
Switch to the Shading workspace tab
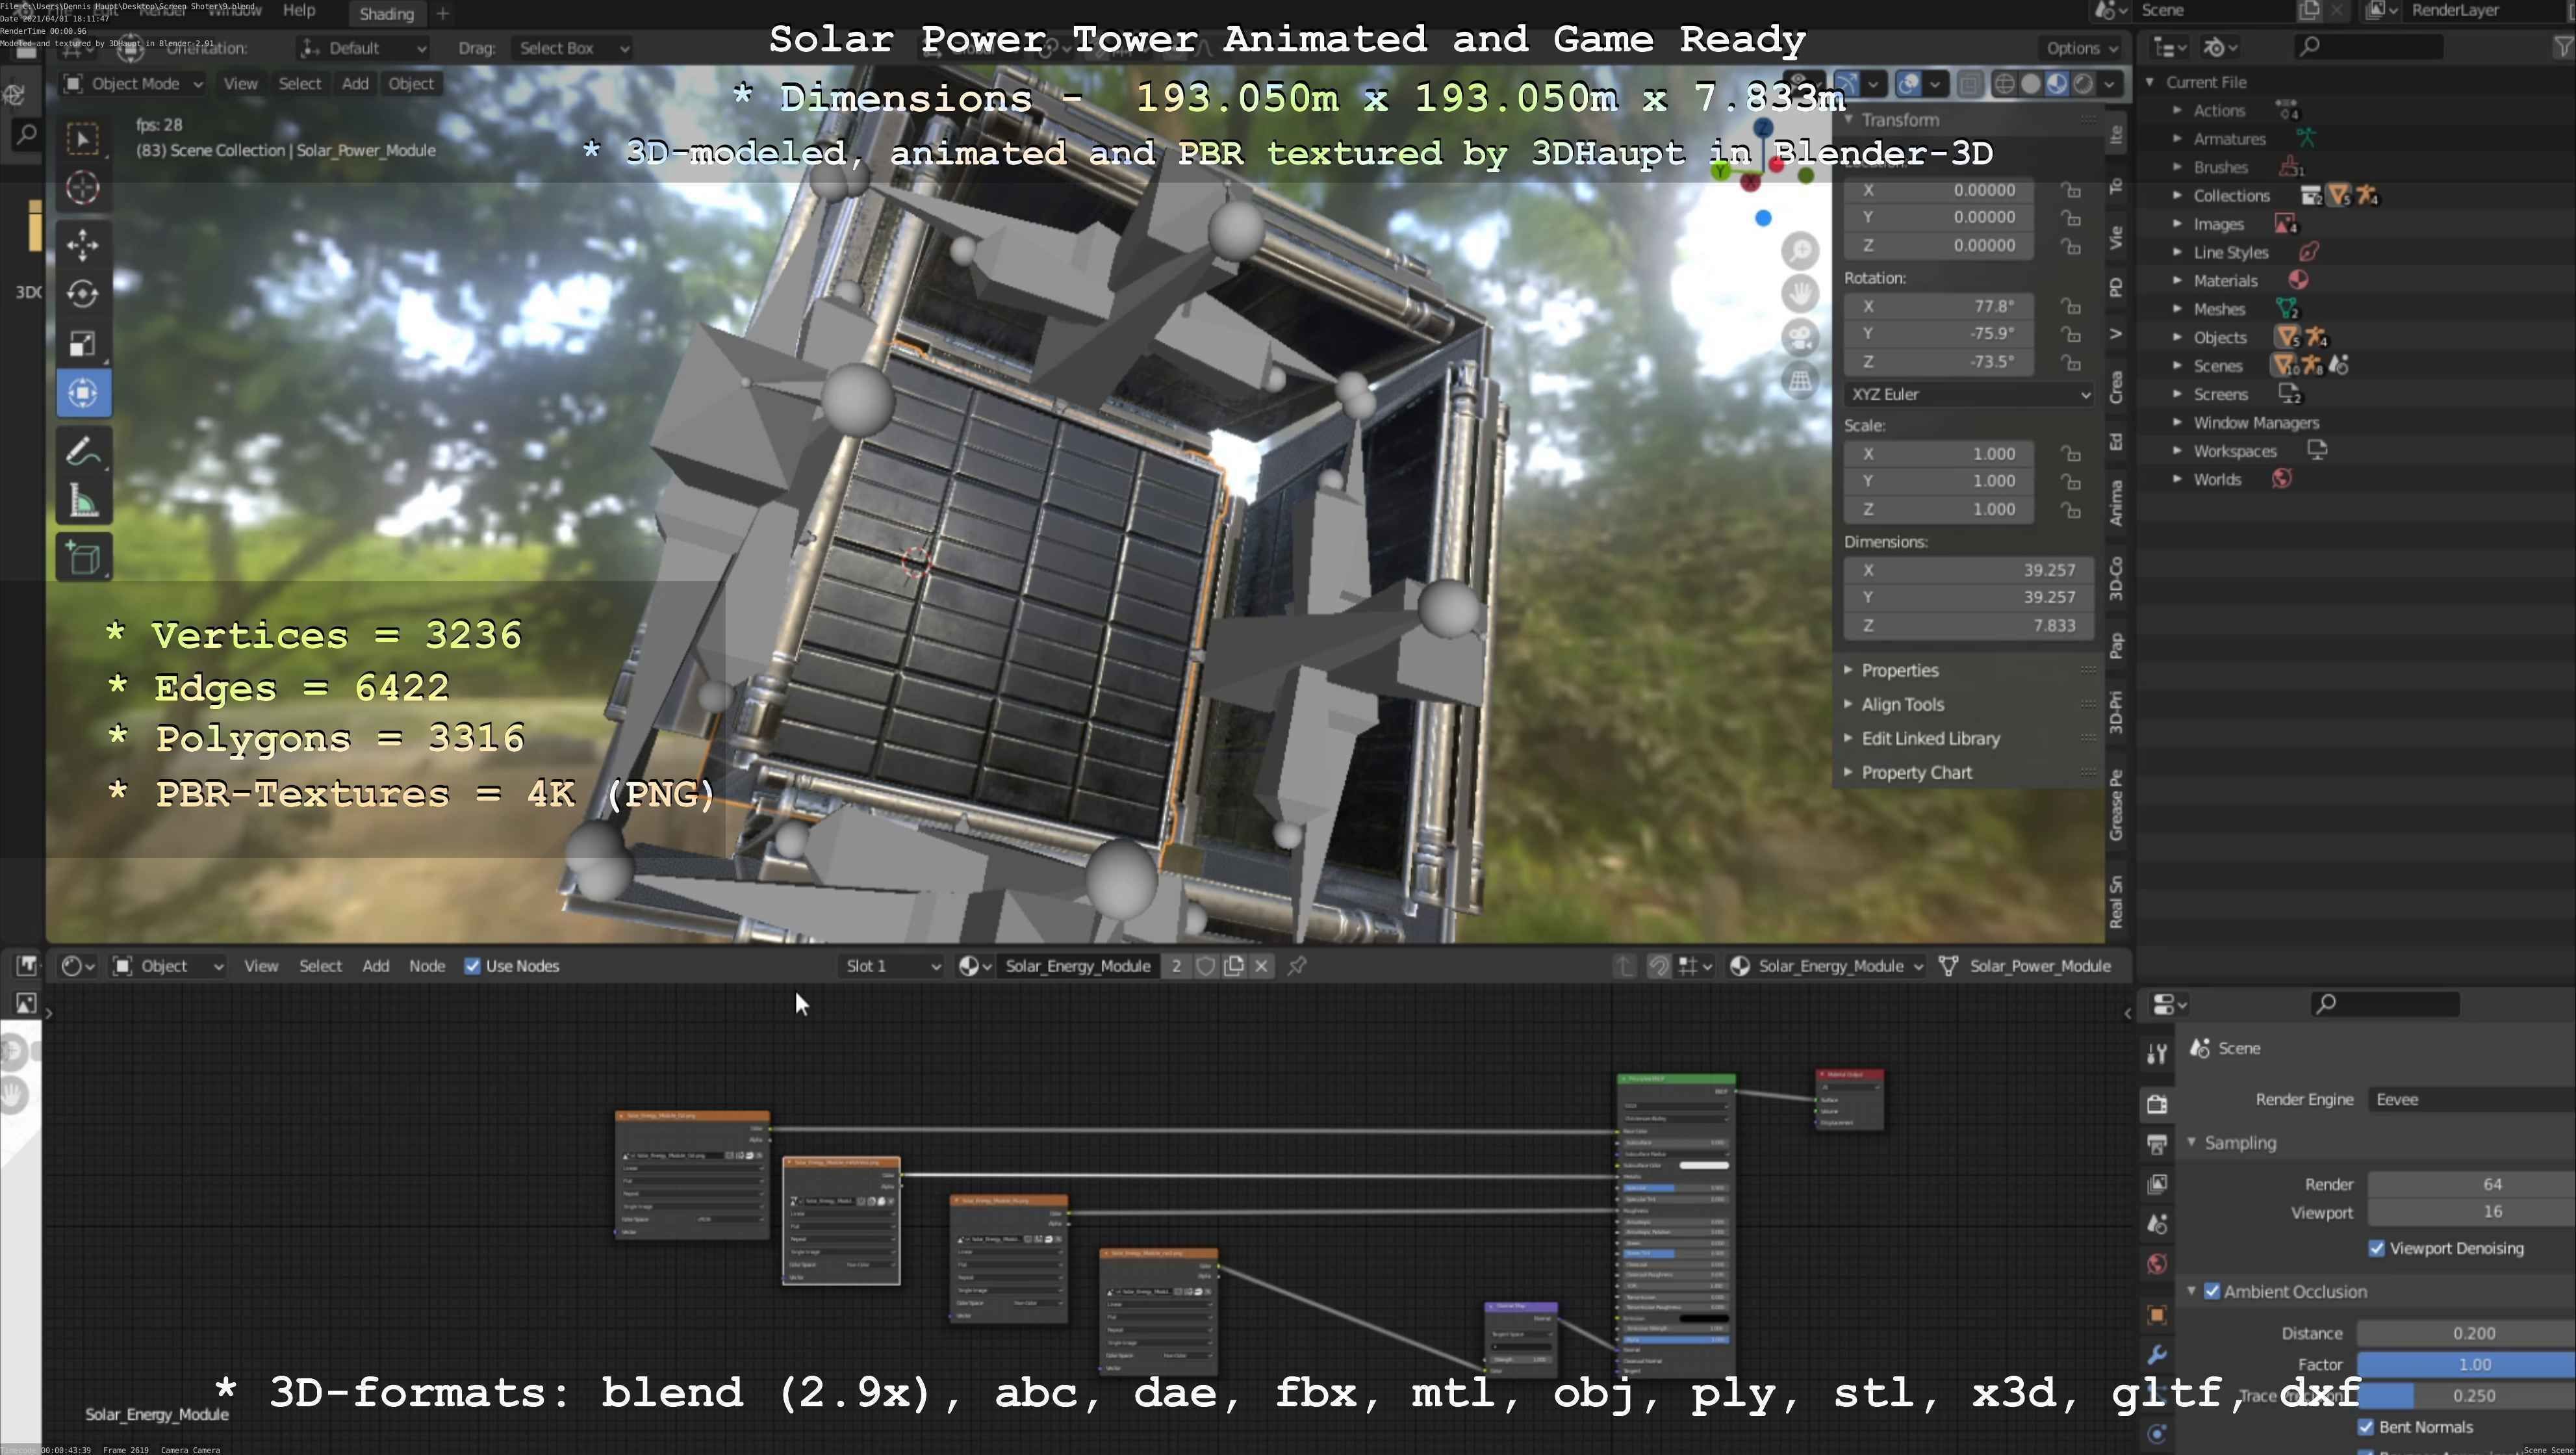point(386,14)
